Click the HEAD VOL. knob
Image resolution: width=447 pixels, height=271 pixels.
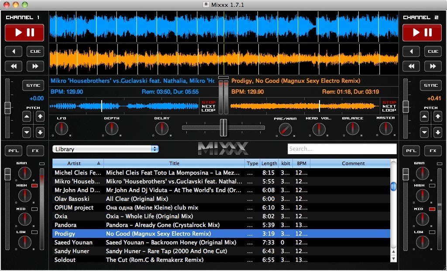click(319, 129)
